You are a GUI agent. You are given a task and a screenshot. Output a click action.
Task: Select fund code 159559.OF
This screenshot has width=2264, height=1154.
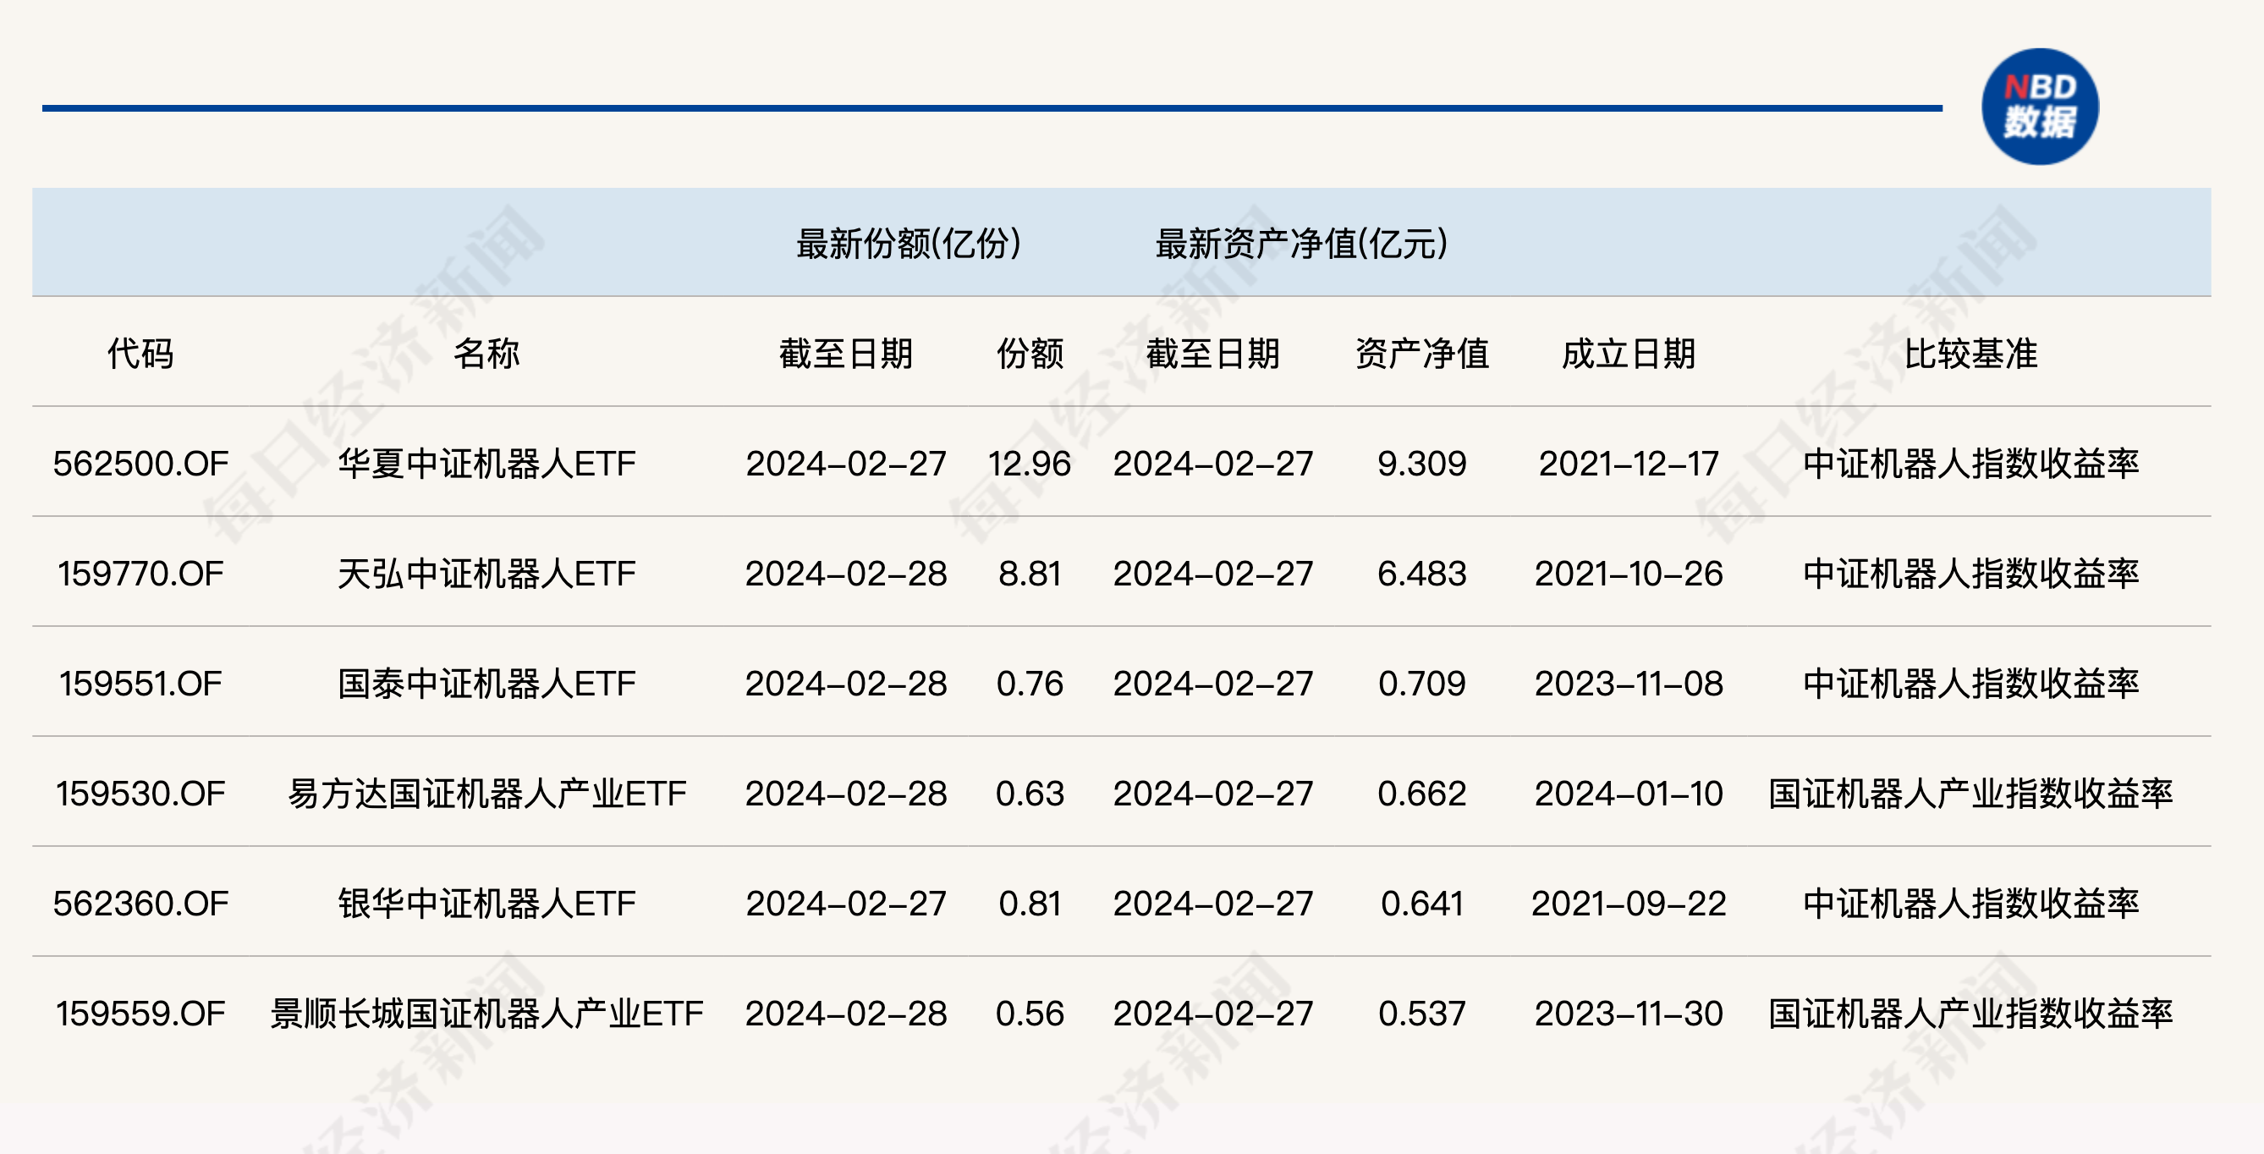(140, 1013)
